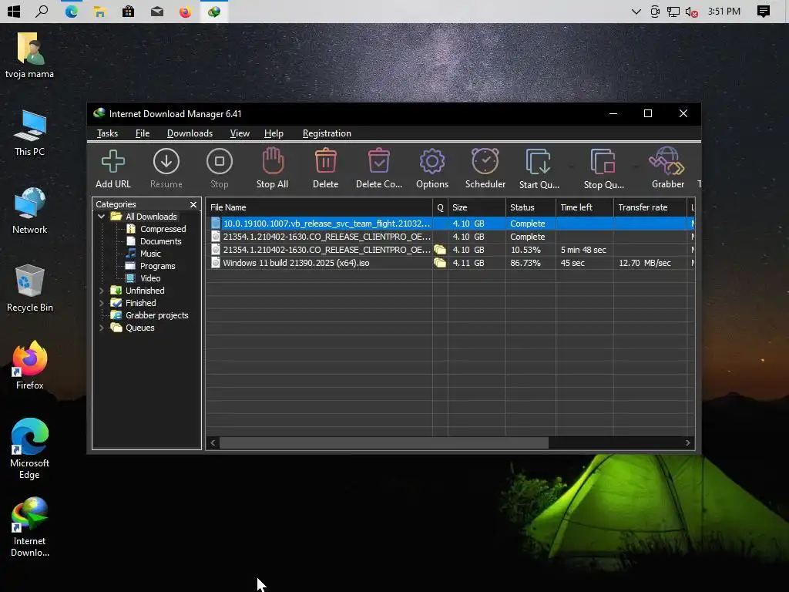This screenshot has width=789, height=592.
Task: Click the Stop All hand icon
Action: [x=273, y=161]
